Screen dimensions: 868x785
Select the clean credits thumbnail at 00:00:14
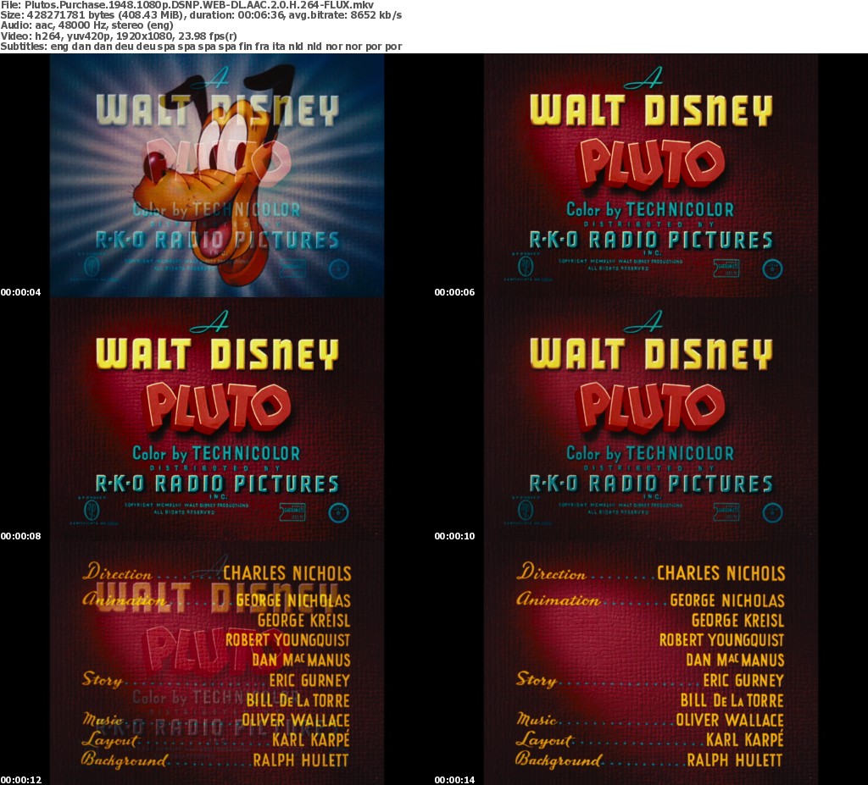pos(651,663)
